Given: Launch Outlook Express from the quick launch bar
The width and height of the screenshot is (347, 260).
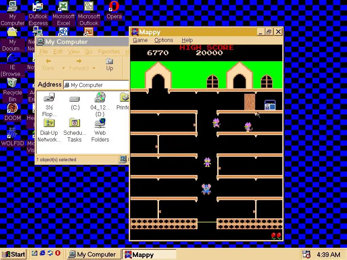Looking at the screenshot, I should (50, 253).
